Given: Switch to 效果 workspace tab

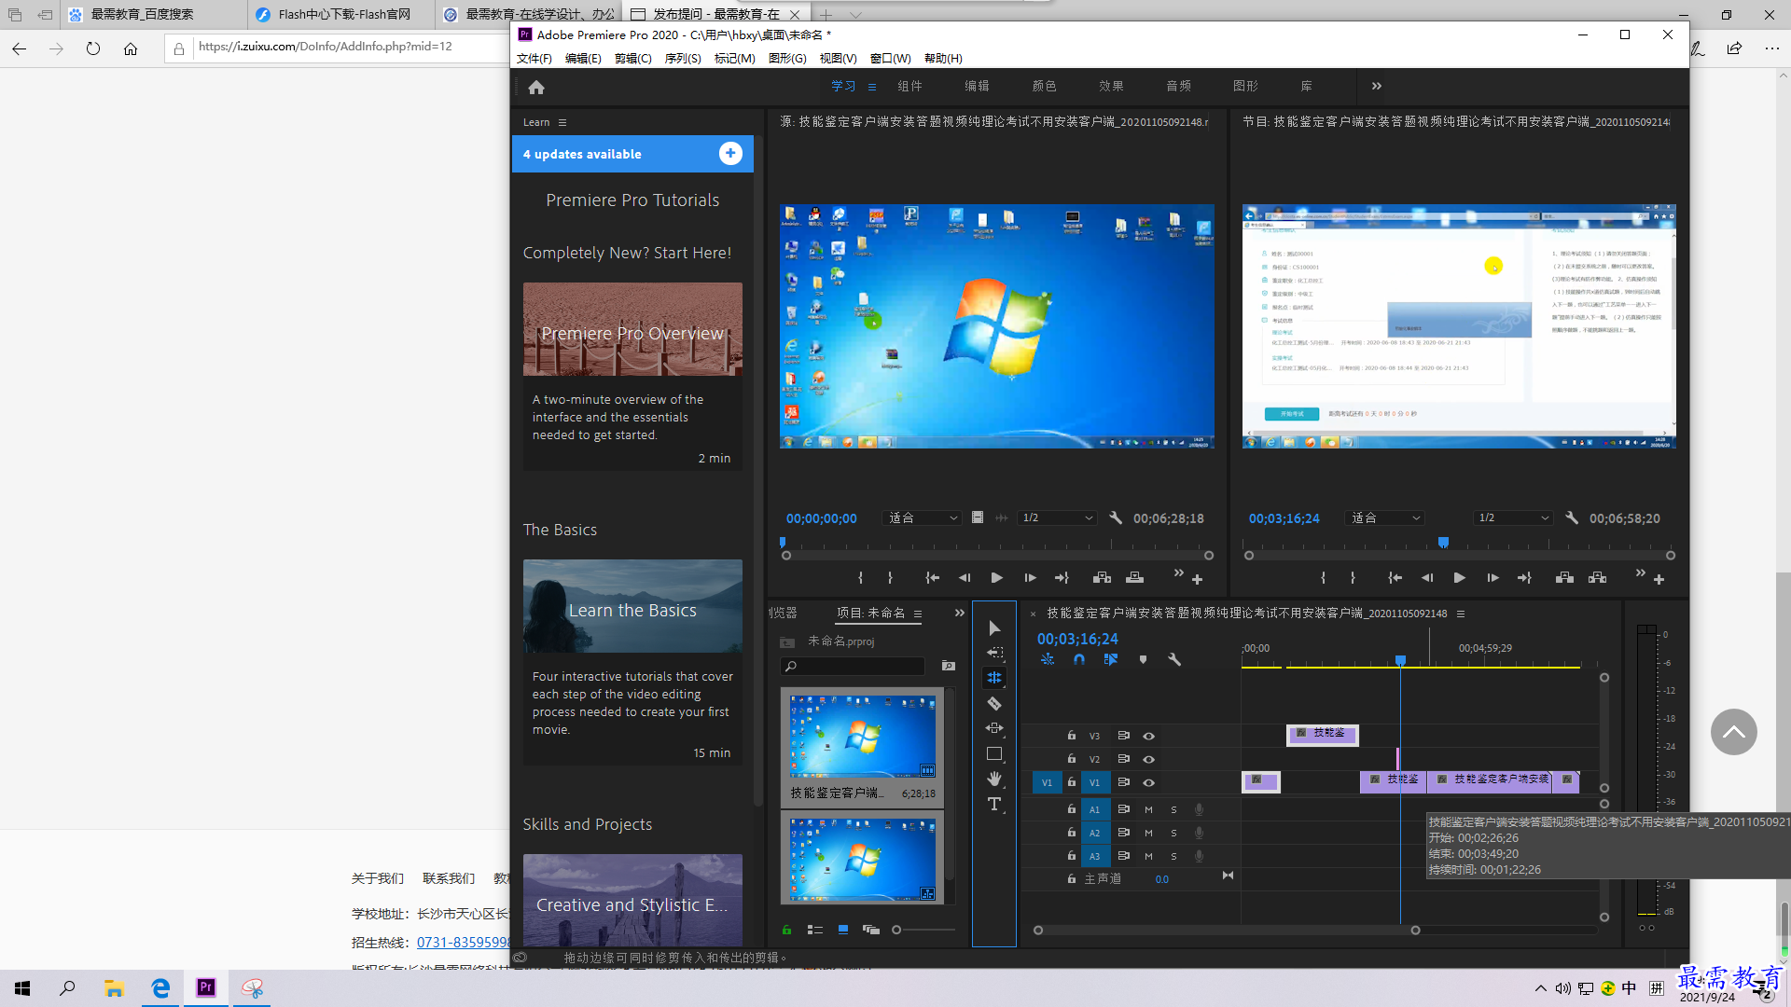Looking at the screenshot, I should (1111, 86).
